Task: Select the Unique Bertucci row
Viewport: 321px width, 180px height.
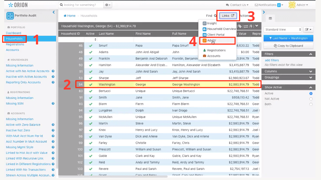Action: click(x=159, y=91)
